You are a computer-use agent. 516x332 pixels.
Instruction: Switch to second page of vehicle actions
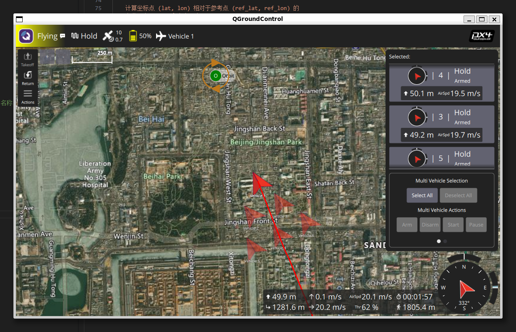pyautogui.click(x=445, y=241)
